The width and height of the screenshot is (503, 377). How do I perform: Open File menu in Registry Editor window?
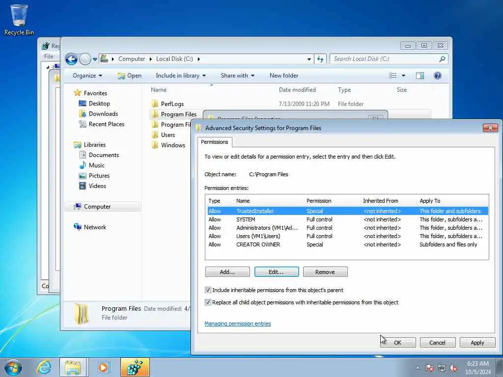click(49, 56)
